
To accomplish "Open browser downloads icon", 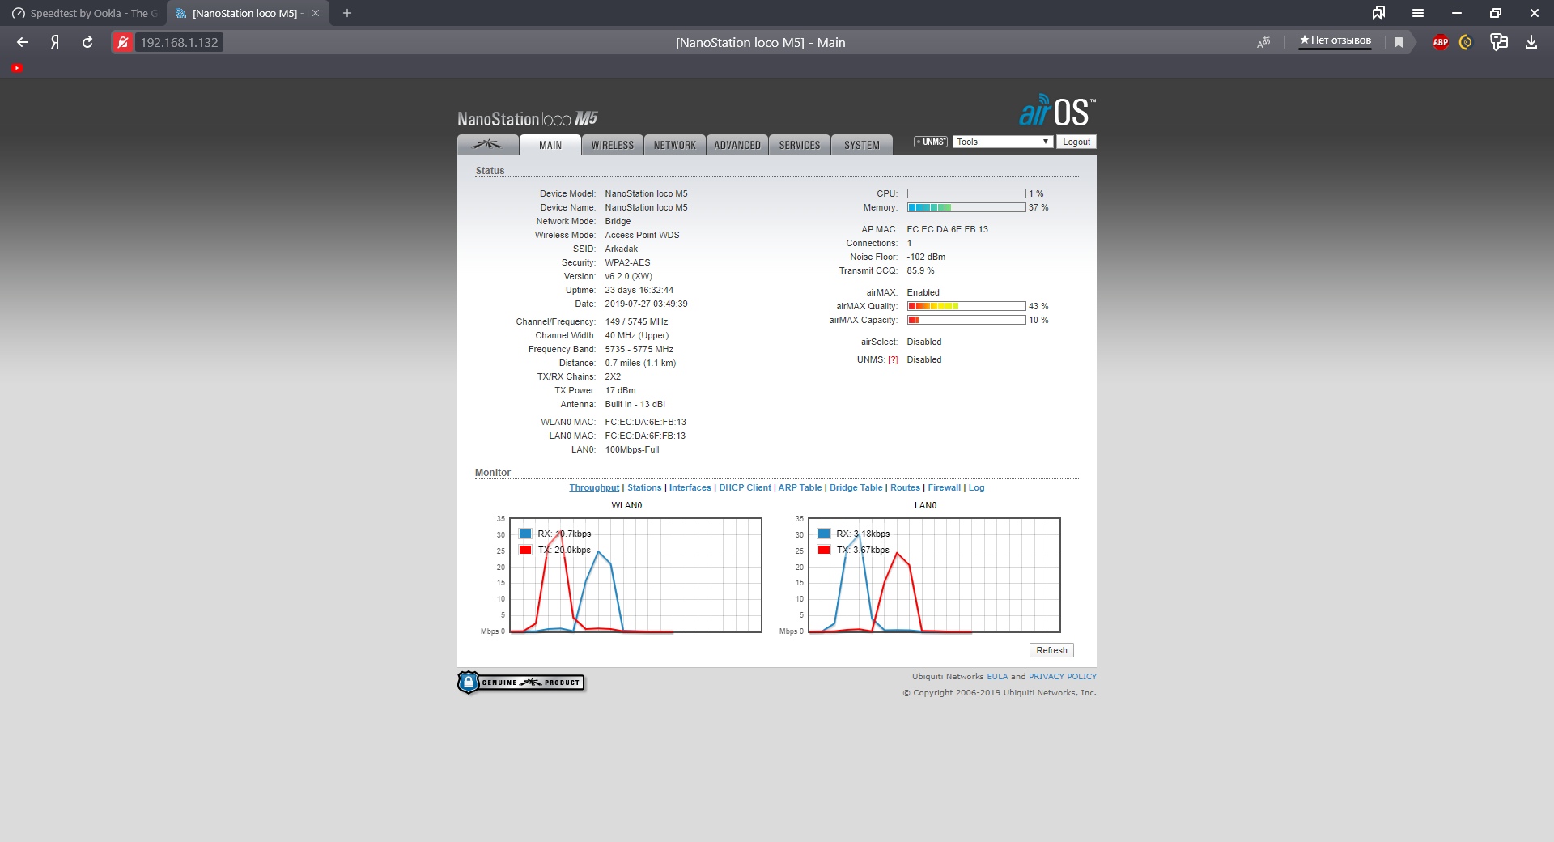I will tap(1531, 42).
